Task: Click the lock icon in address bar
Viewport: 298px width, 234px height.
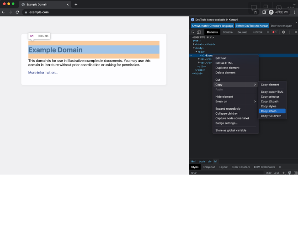Action: click(26, 12)
